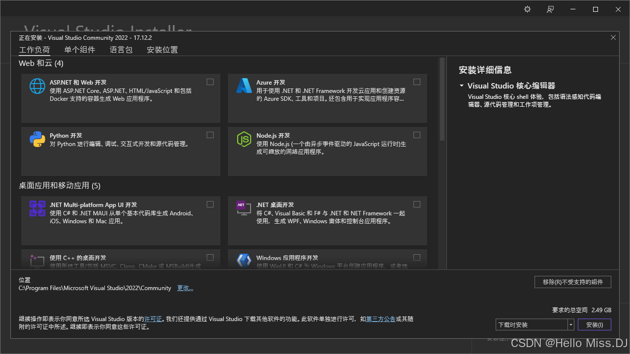Open the 第三方公告 link
Screen dimensions: 630x354
380,319
